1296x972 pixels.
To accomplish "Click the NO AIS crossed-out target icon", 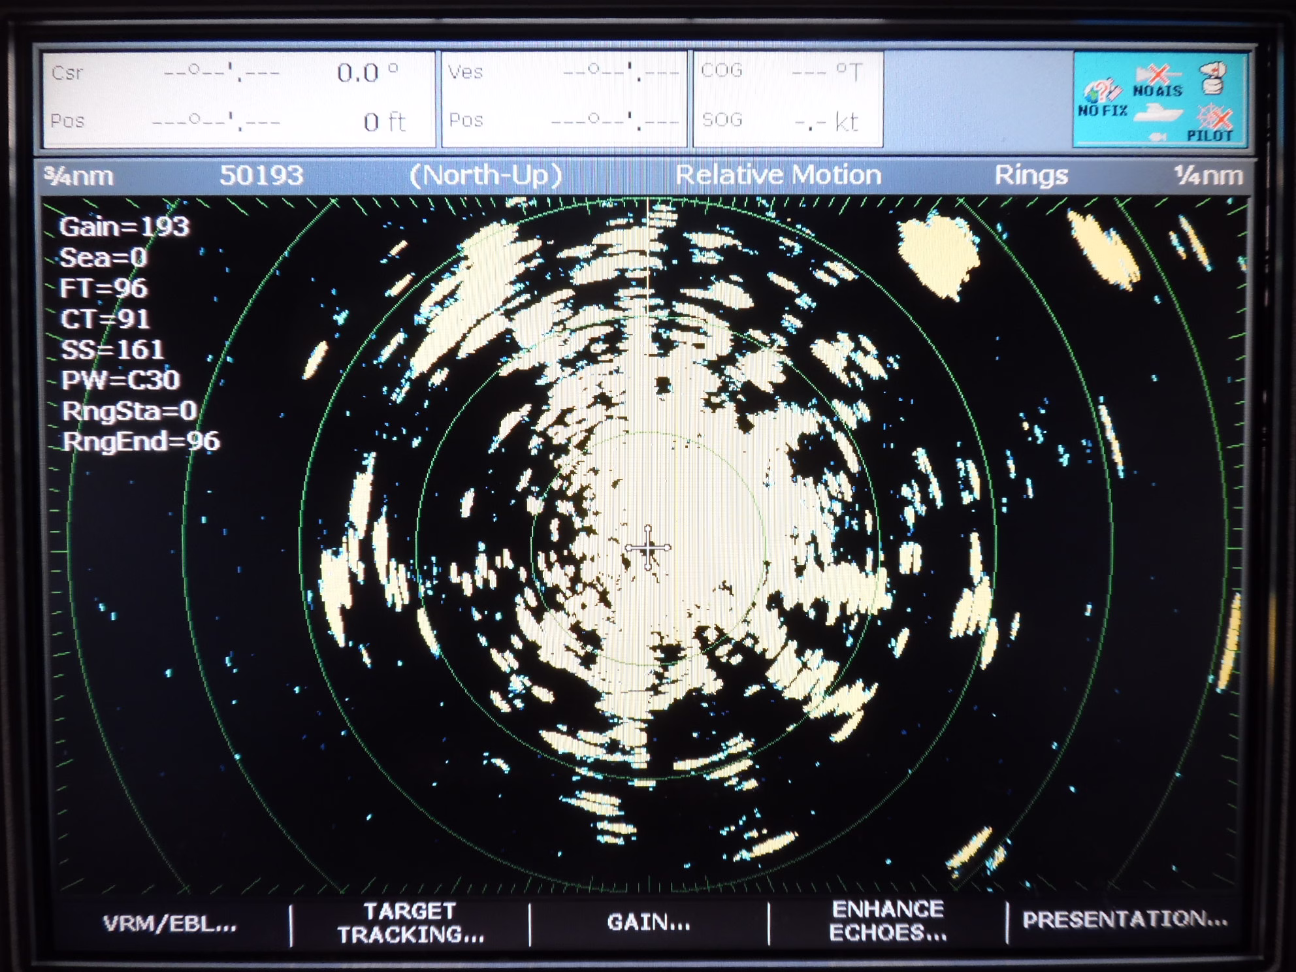I will click(1158, 80).
